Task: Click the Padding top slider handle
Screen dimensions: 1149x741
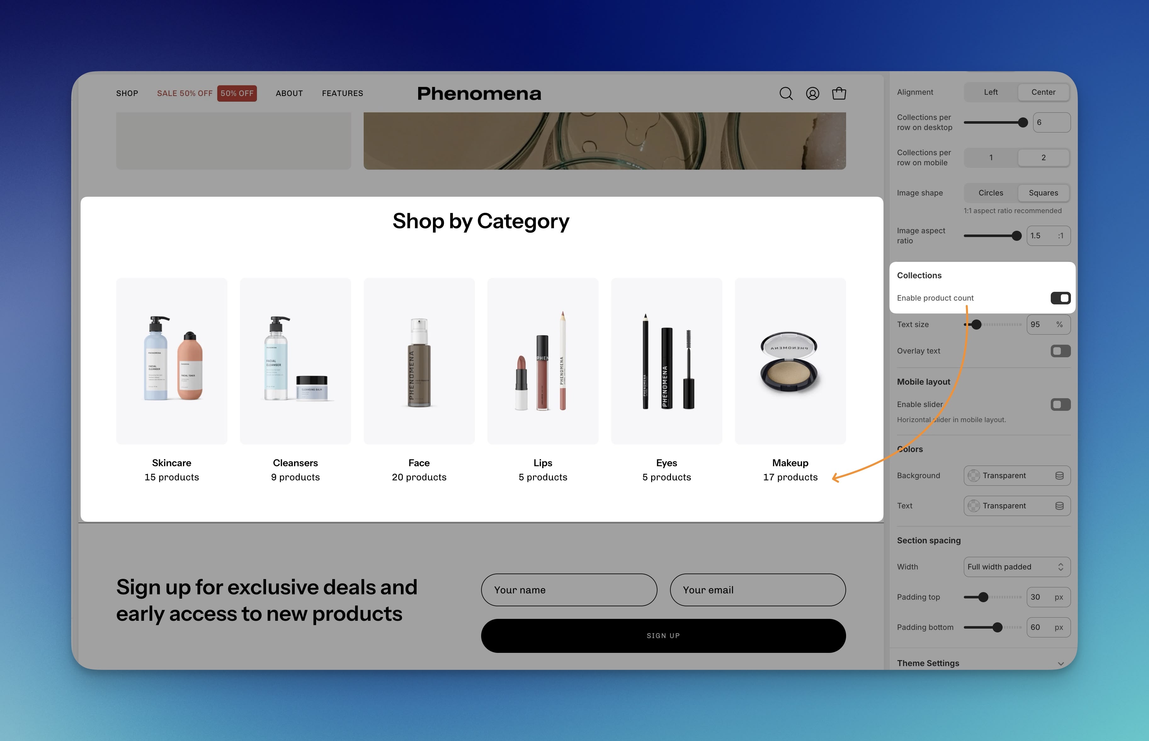Action: point(983,597)
